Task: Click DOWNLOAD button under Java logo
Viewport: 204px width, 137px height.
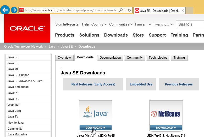Action: click(x=96, y=128)
